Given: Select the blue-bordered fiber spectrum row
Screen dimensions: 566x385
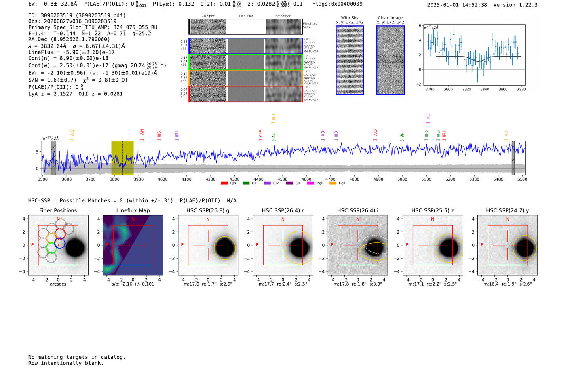Looking at the screenshot, I should coord(246,46).
